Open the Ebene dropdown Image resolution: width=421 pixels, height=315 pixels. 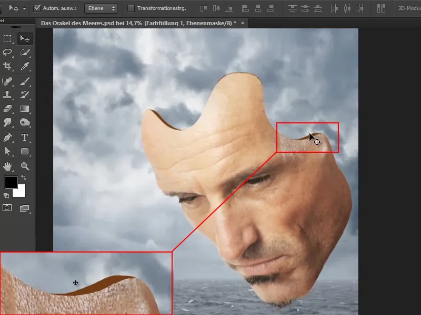101,8
